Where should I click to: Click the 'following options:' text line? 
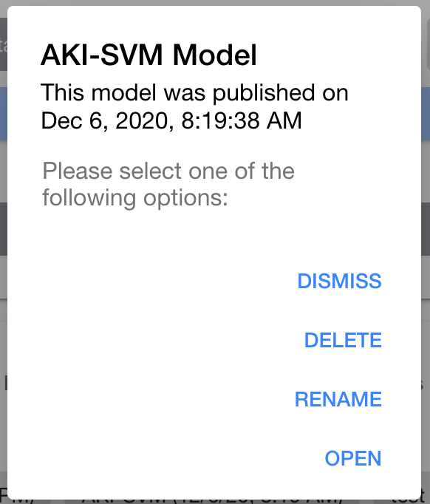click(x=135, y=197)
